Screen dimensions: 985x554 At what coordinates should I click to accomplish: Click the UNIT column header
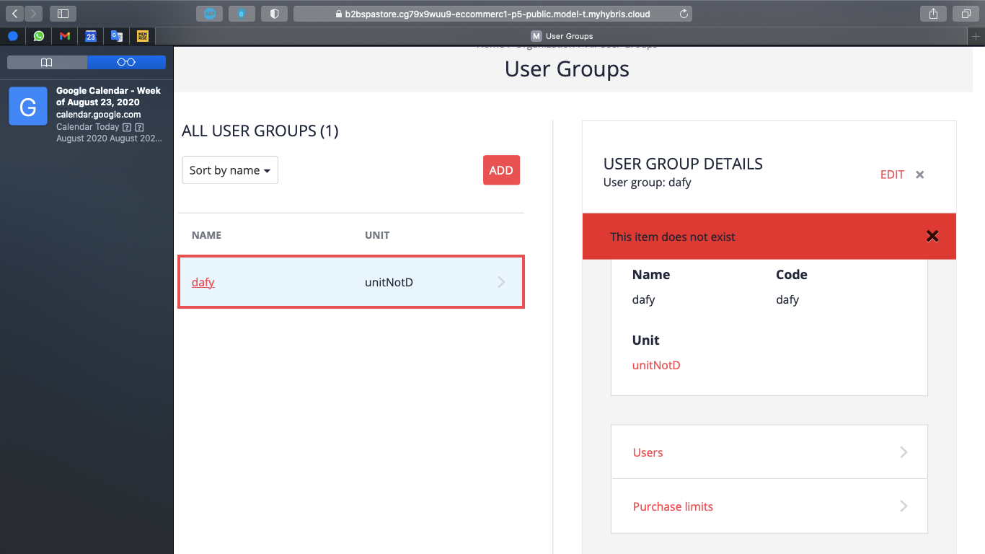[377, 235]
